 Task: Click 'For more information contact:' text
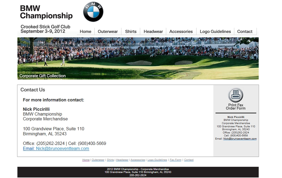(x=53, y=100)
